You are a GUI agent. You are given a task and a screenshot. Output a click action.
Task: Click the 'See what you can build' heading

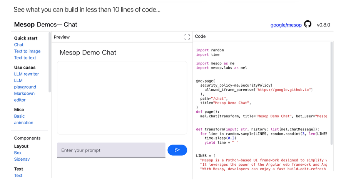[x=87, y=10]
